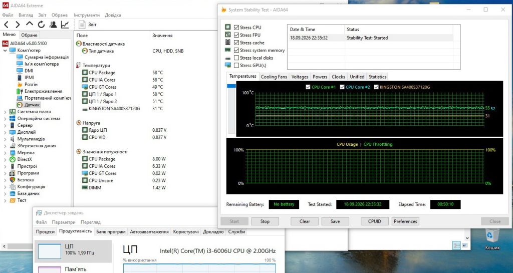Click the Stress CPU chip icon
This screenshot has width=513, height=273.
coord(228,27)
